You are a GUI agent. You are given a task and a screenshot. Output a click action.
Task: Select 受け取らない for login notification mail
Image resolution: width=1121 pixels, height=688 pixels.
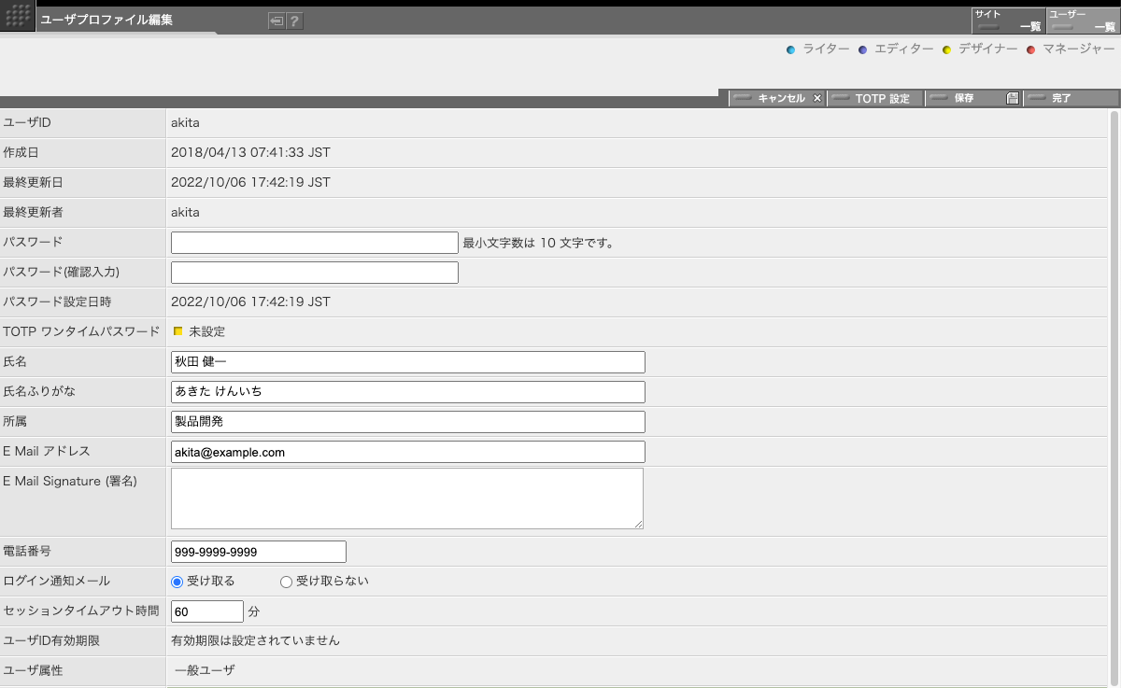287,582
